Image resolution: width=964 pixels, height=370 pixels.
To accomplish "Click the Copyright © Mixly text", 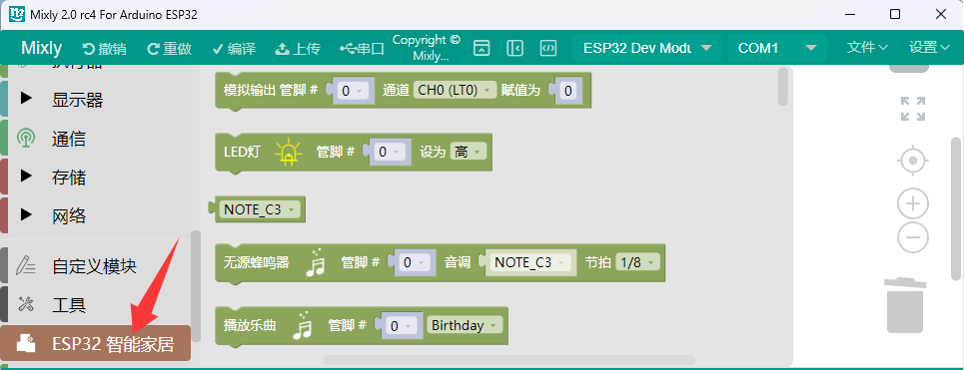I will coord(426,48).
